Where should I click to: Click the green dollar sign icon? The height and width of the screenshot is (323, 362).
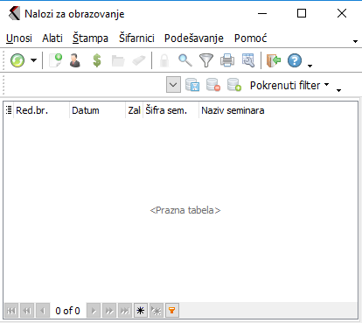tap(97, 60)
